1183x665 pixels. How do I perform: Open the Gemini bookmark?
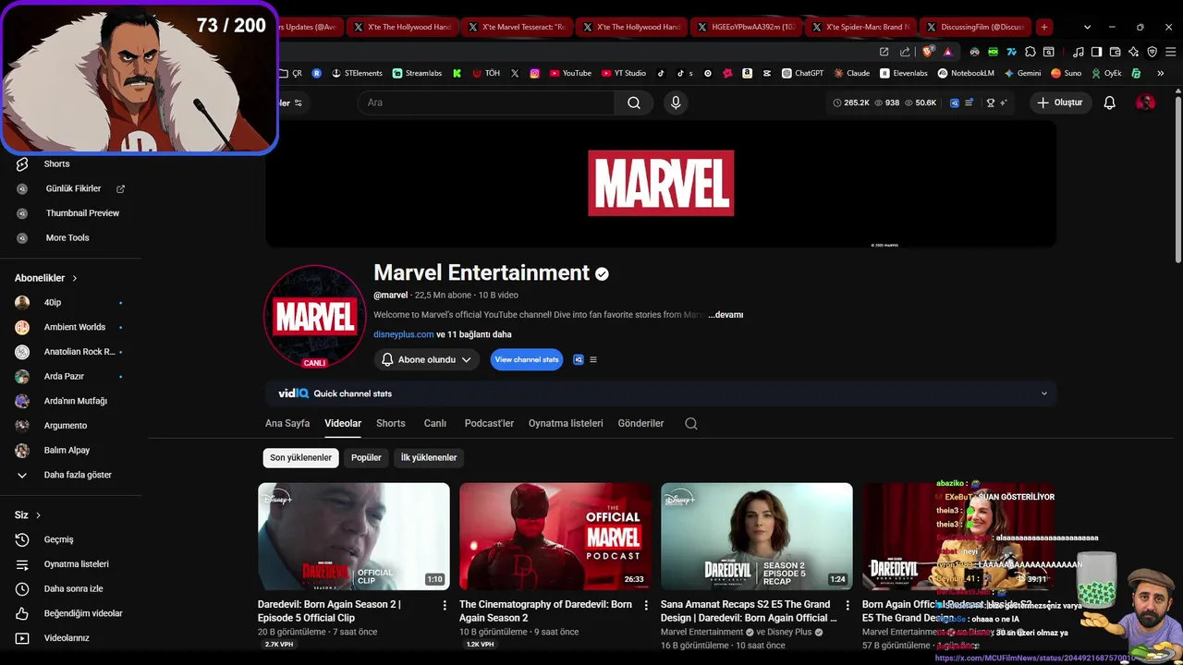(1022, 73)
